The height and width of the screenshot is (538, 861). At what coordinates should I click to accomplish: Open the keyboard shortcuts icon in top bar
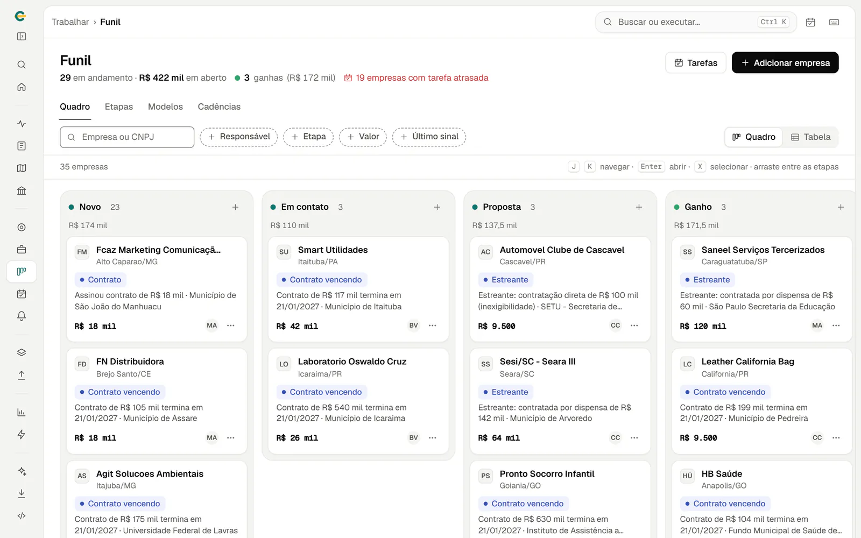pos(834,22)
